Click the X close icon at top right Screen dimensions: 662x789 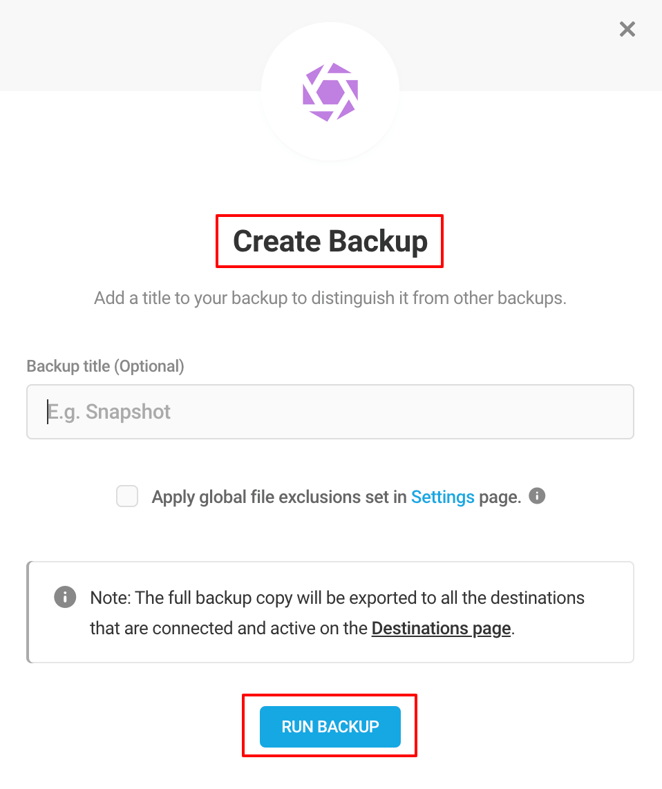[627, 29]
